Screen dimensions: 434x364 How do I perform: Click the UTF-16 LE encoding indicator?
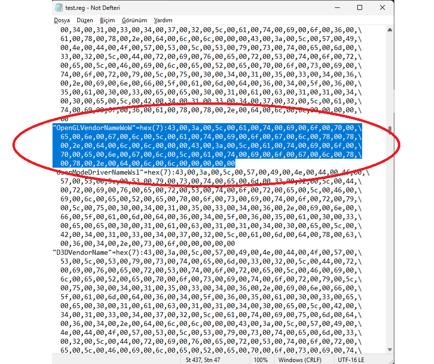[x=351, y=360]
